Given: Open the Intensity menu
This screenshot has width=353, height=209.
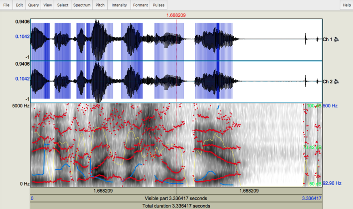Looking at the screenshot, I should [x=119, y=5].
